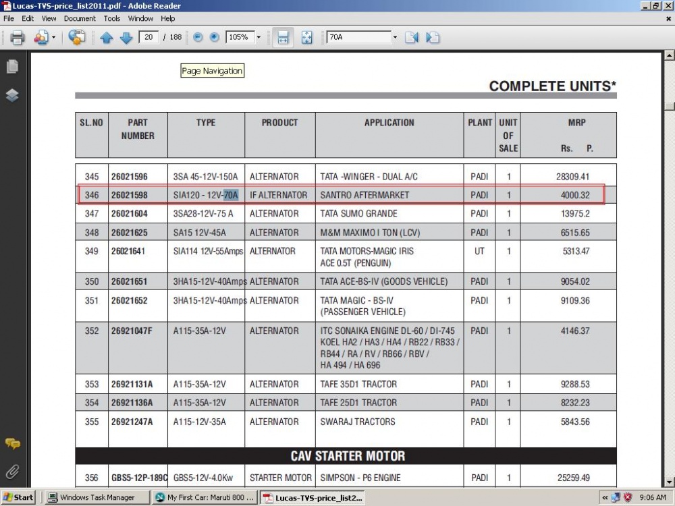Open the View menu
The width and height of the screenshot is (675, 506).
[x=49, y=18]
